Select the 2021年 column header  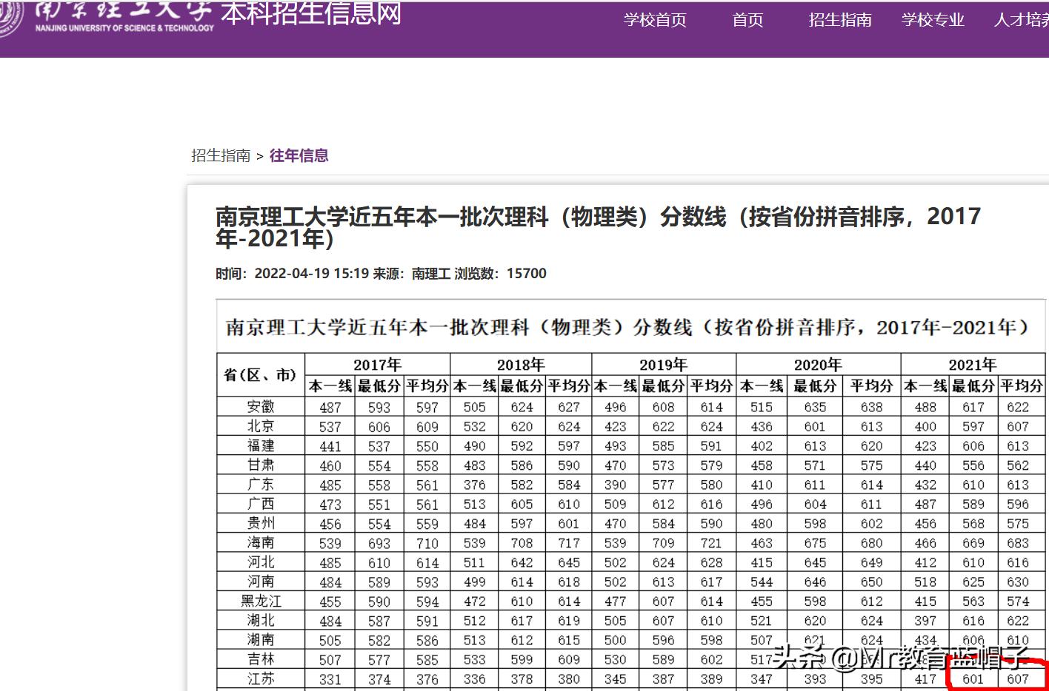tap(971, 364)
